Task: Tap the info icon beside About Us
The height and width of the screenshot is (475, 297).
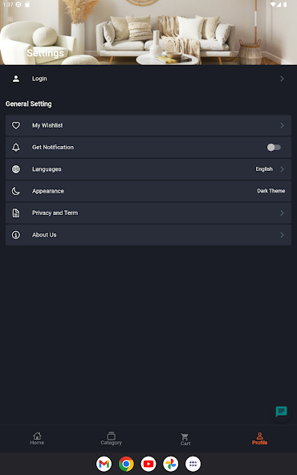Action: (x=16, y=235)
